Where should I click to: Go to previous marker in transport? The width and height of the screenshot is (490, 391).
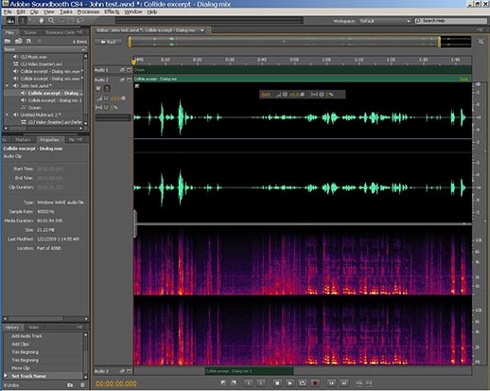pyautogui.click(x=331, y=383)
